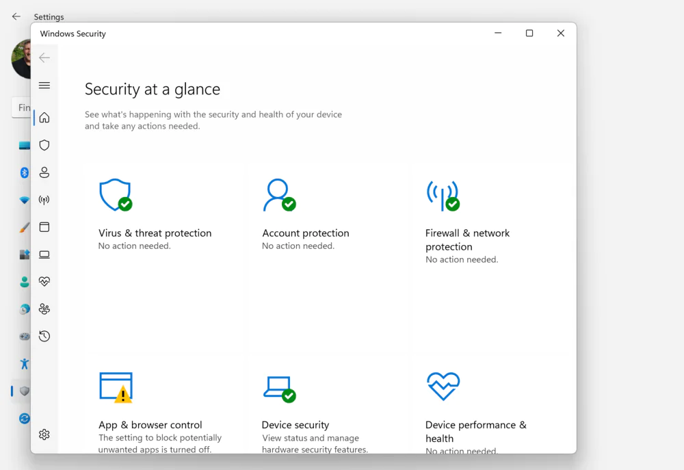Open Windows Security settings gear icon
This screenshot has width=684, height=470.
(44, 434)
